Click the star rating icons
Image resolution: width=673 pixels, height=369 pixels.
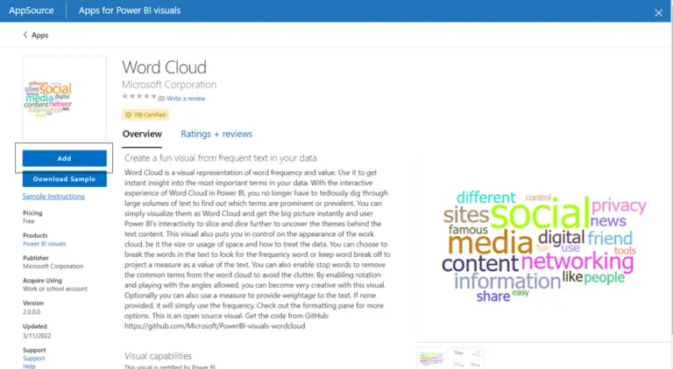(138, 98)
